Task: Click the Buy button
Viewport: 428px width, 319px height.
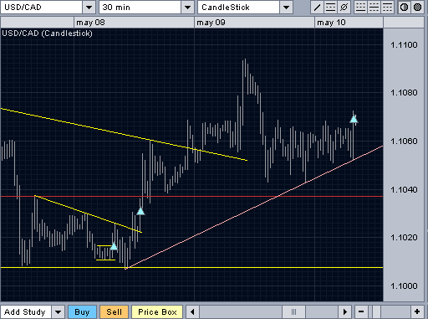Action: (82, 311)
